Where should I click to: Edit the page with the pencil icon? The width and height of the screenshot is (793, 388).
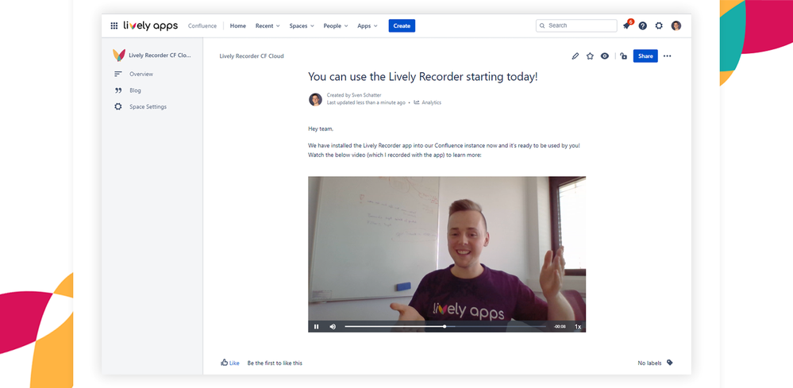[575, 56]
